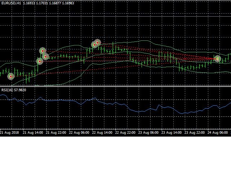The height and width of the screenshot is (173, 231).
Task: Select the trade close marker near 24 Aug 06:00
Action: 217,59
